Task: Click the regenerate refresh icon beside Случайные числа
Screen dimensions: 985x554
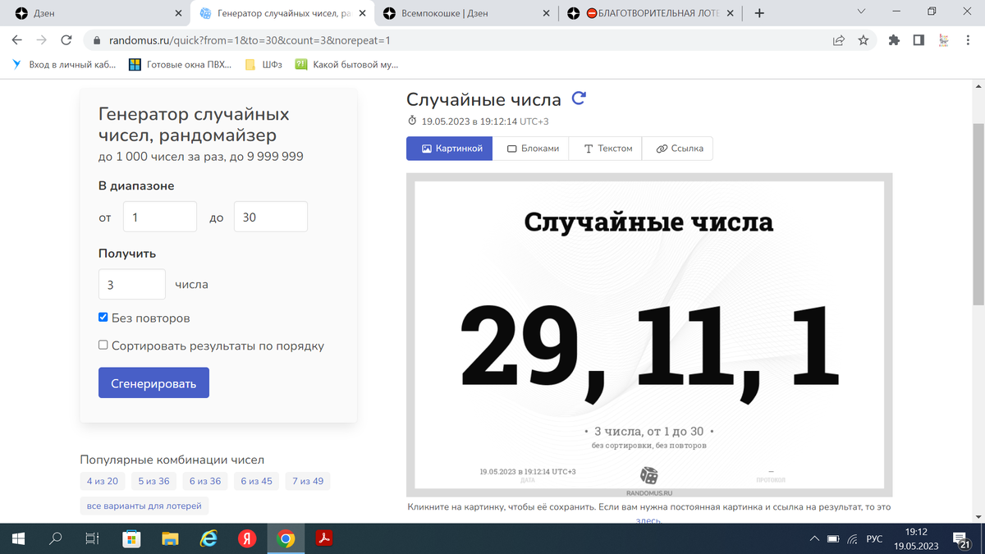Action: (x=579, y=98)
